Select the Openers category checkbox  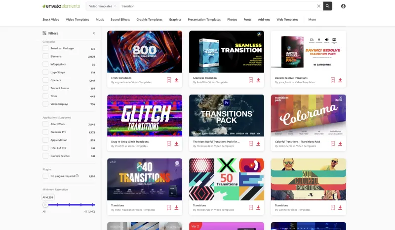(45, 80)
